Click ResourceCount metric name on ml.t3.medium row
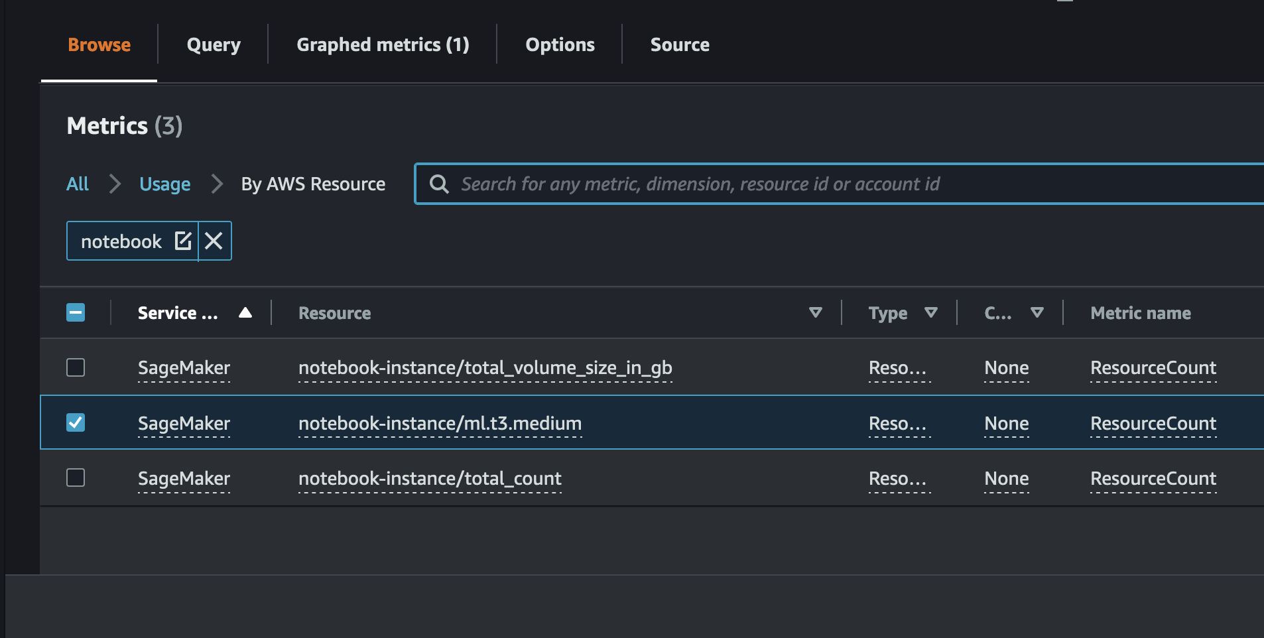The height and width of the screenshot is (638, 1264). 1152,422
